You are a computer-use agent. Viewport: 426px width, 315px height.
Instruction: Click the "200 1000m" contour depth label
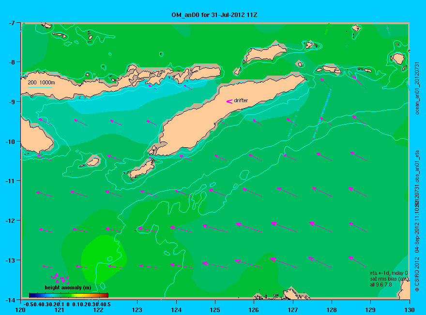pos(41,82)
